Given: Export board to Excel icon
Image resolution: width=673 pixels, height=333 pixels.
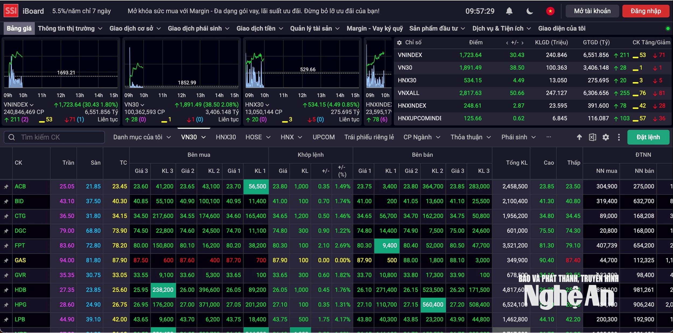Looking at the screenshot, I should tap(593, 137).
